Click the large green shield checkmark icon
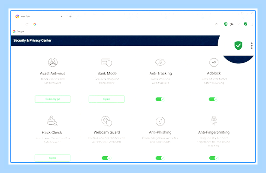 239,45
